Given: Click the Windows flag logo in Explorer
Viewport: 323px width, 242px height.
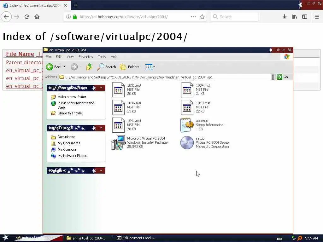Looking at the screenshot, I should tap(286, 57).
